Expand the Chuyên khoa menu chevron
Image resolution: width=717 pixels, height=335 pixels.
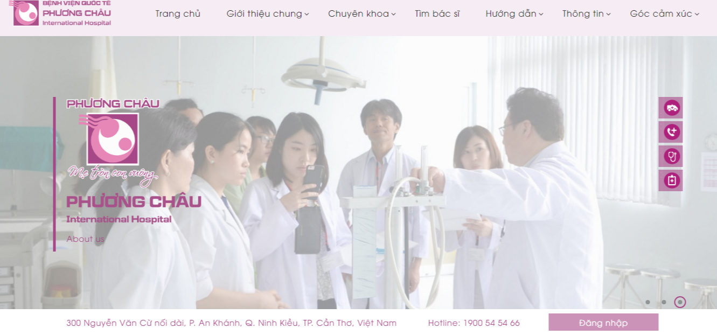click(x=393, y=15)
